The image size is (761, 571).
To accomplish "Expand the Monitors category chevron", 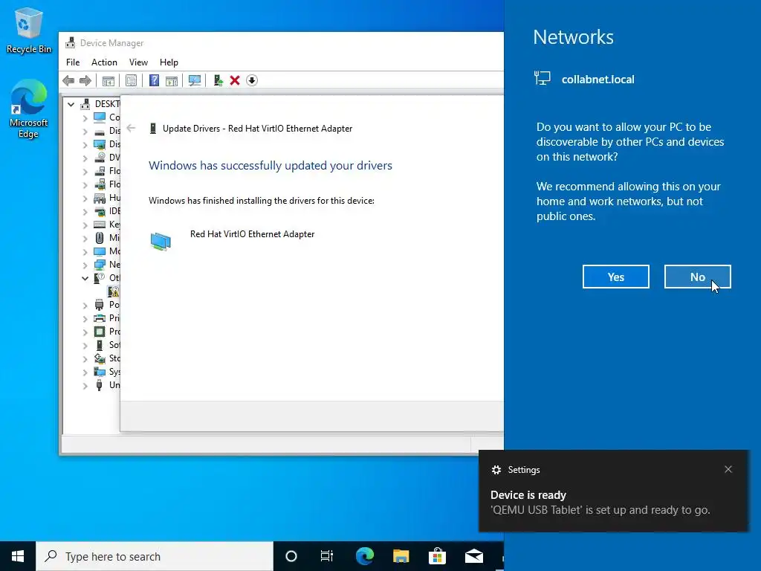I will pyautogui.click(x=85, y=251).
